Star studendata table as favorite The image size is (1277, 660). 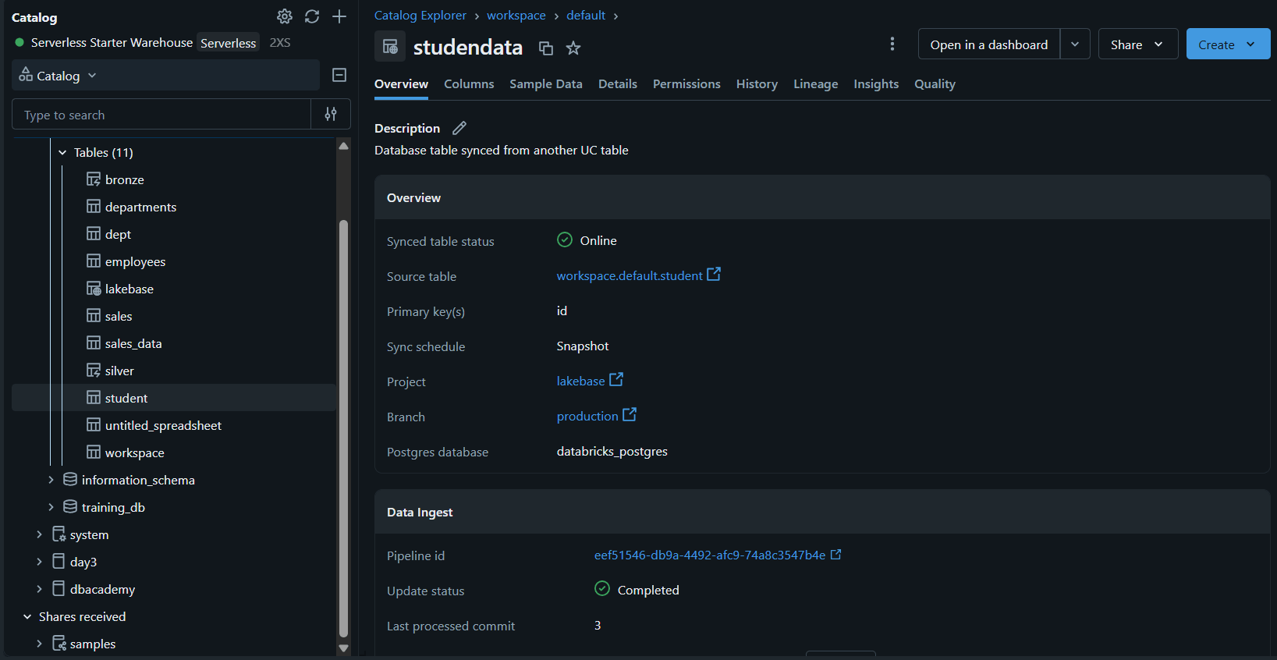pyautogui.click(x=573, y=48)
